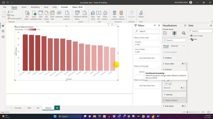The width and height of the screenshot is (213, 119).
Task: Click Focus mode icon above the chart
Action: click(x=112, y=24)
